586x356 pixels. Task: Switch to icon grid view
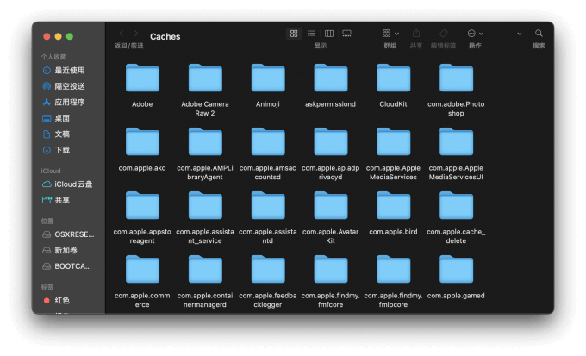tap(294, 34)
